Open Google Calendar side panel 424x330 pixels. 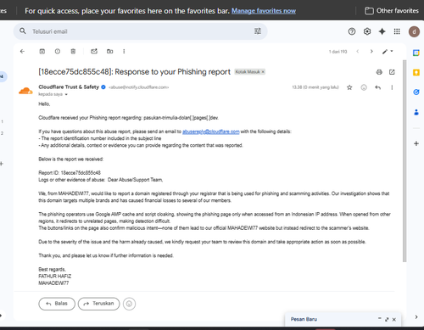(x=416, y=53)
